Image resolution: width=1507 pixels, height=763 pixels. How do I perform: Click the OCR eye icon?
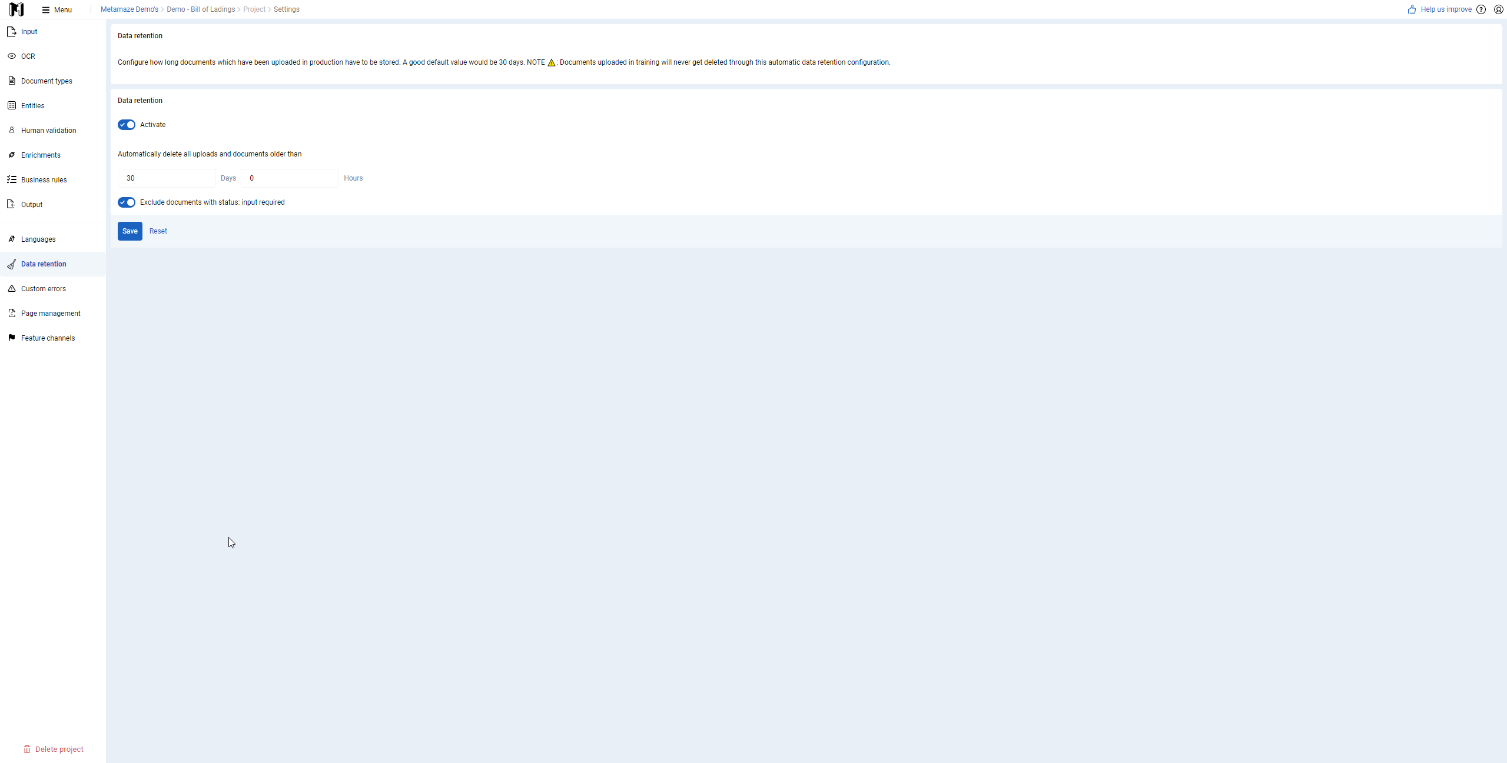[12, 56]
